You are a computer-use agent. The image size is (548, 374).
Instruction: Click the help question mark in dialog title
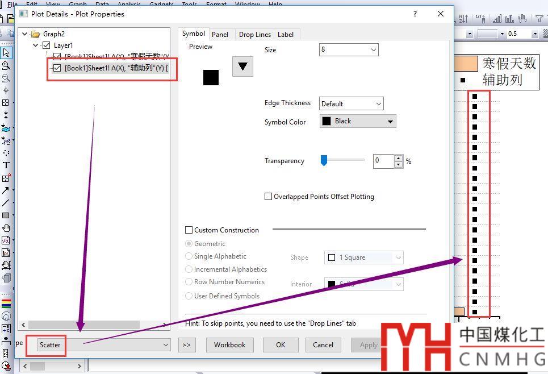coord(415,14)
